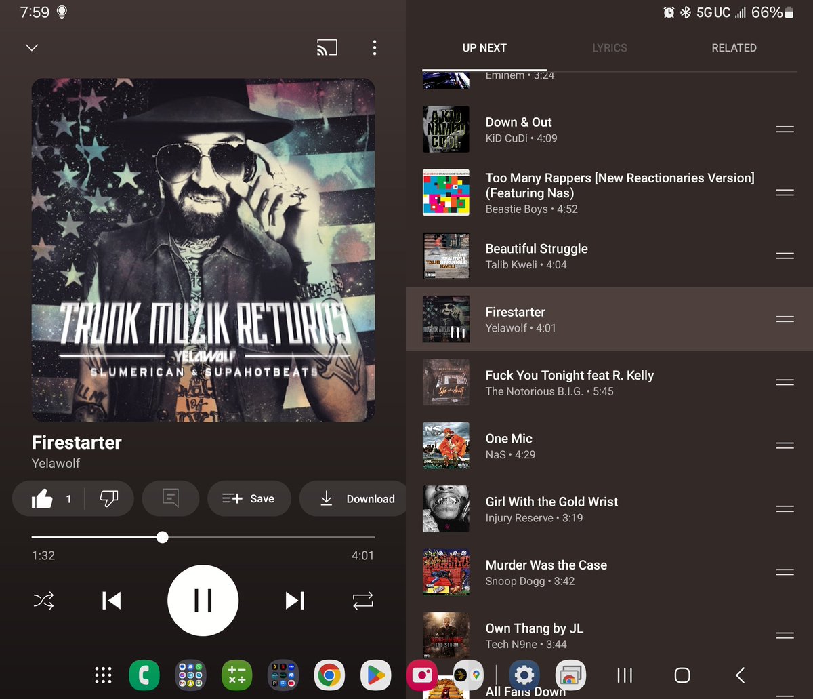Tap the reorder handle for Down & Out
The height and width of the screenshot is (699, 813).
(785, 129)
